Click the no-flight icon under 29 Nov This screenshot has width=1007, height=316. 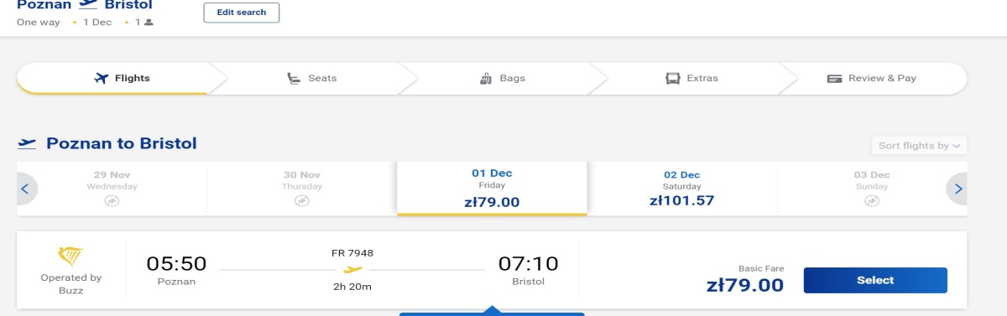point(112,201)
